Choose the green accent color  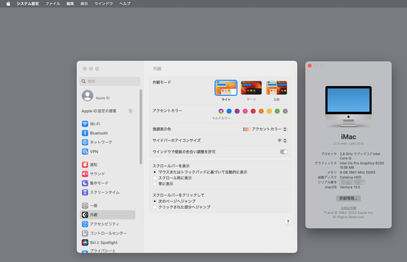pyautogui.click(x=277, y=111)
